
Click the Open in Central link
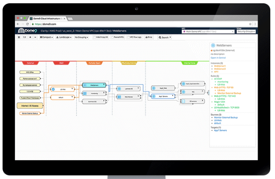point(218,58)
